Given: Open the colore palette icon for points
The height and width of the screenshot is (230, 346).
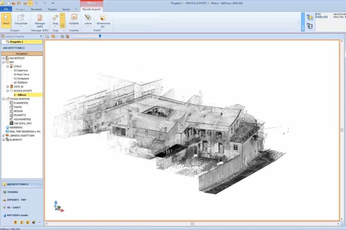Looking at the screenshot, I should pyautogui.click(x=88, y=19).
